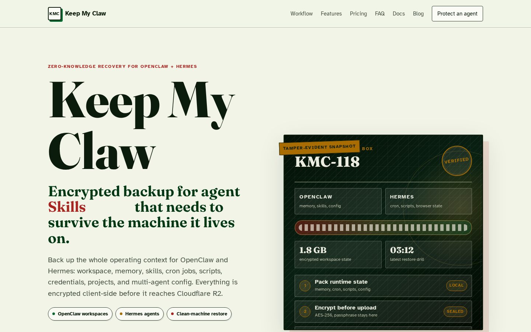Open the Workflow nav item
Image resolution: width=531 pixels, height=332 pixels.
[301, 14]
